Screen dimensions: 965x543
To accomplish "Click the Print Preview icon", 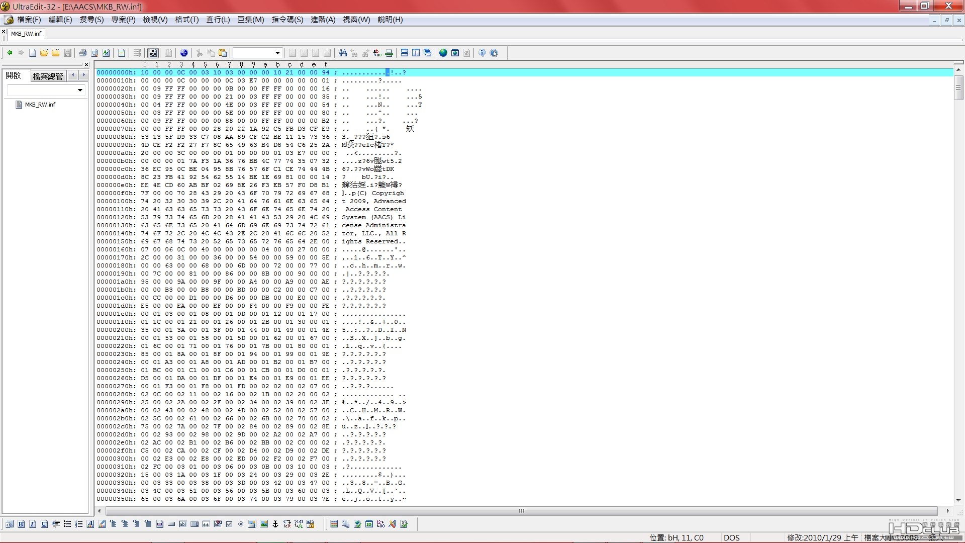I will (x=94, y=53).
